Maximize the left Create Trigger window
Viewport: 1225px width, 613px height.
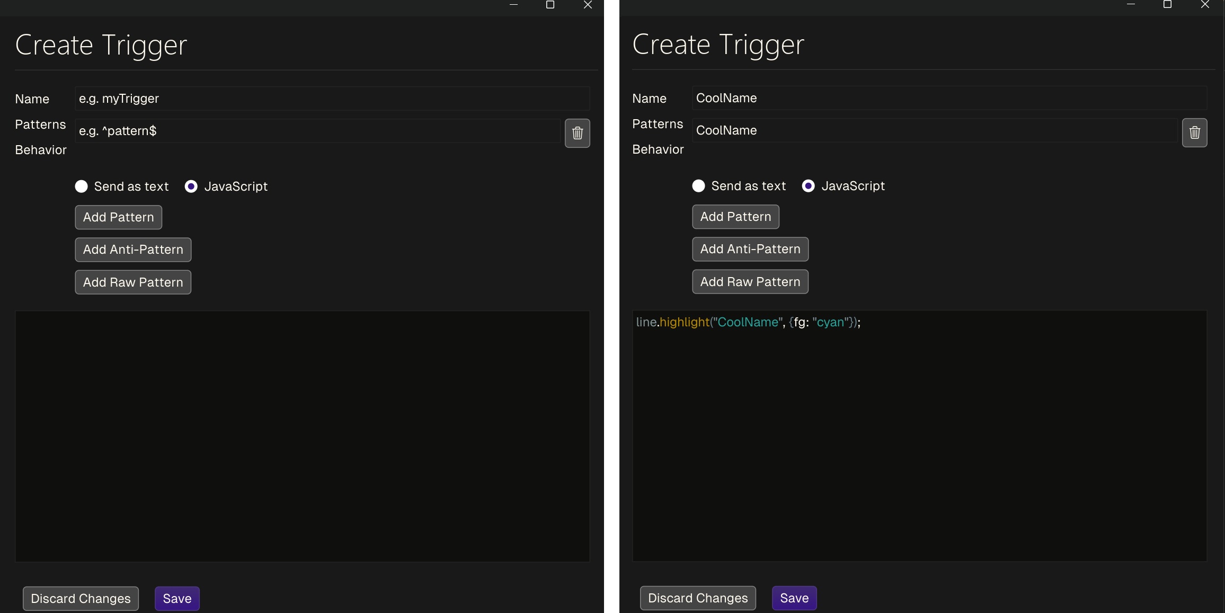click(x=550, y=5)
